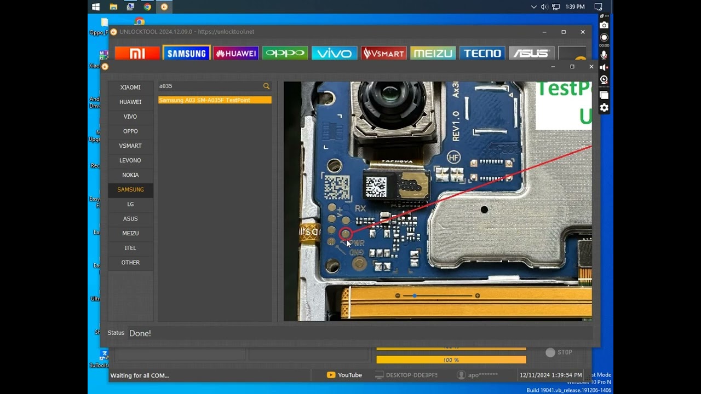Choose MEIZU in the testpoint brand list
701x394 pixels.
[130, 233]
